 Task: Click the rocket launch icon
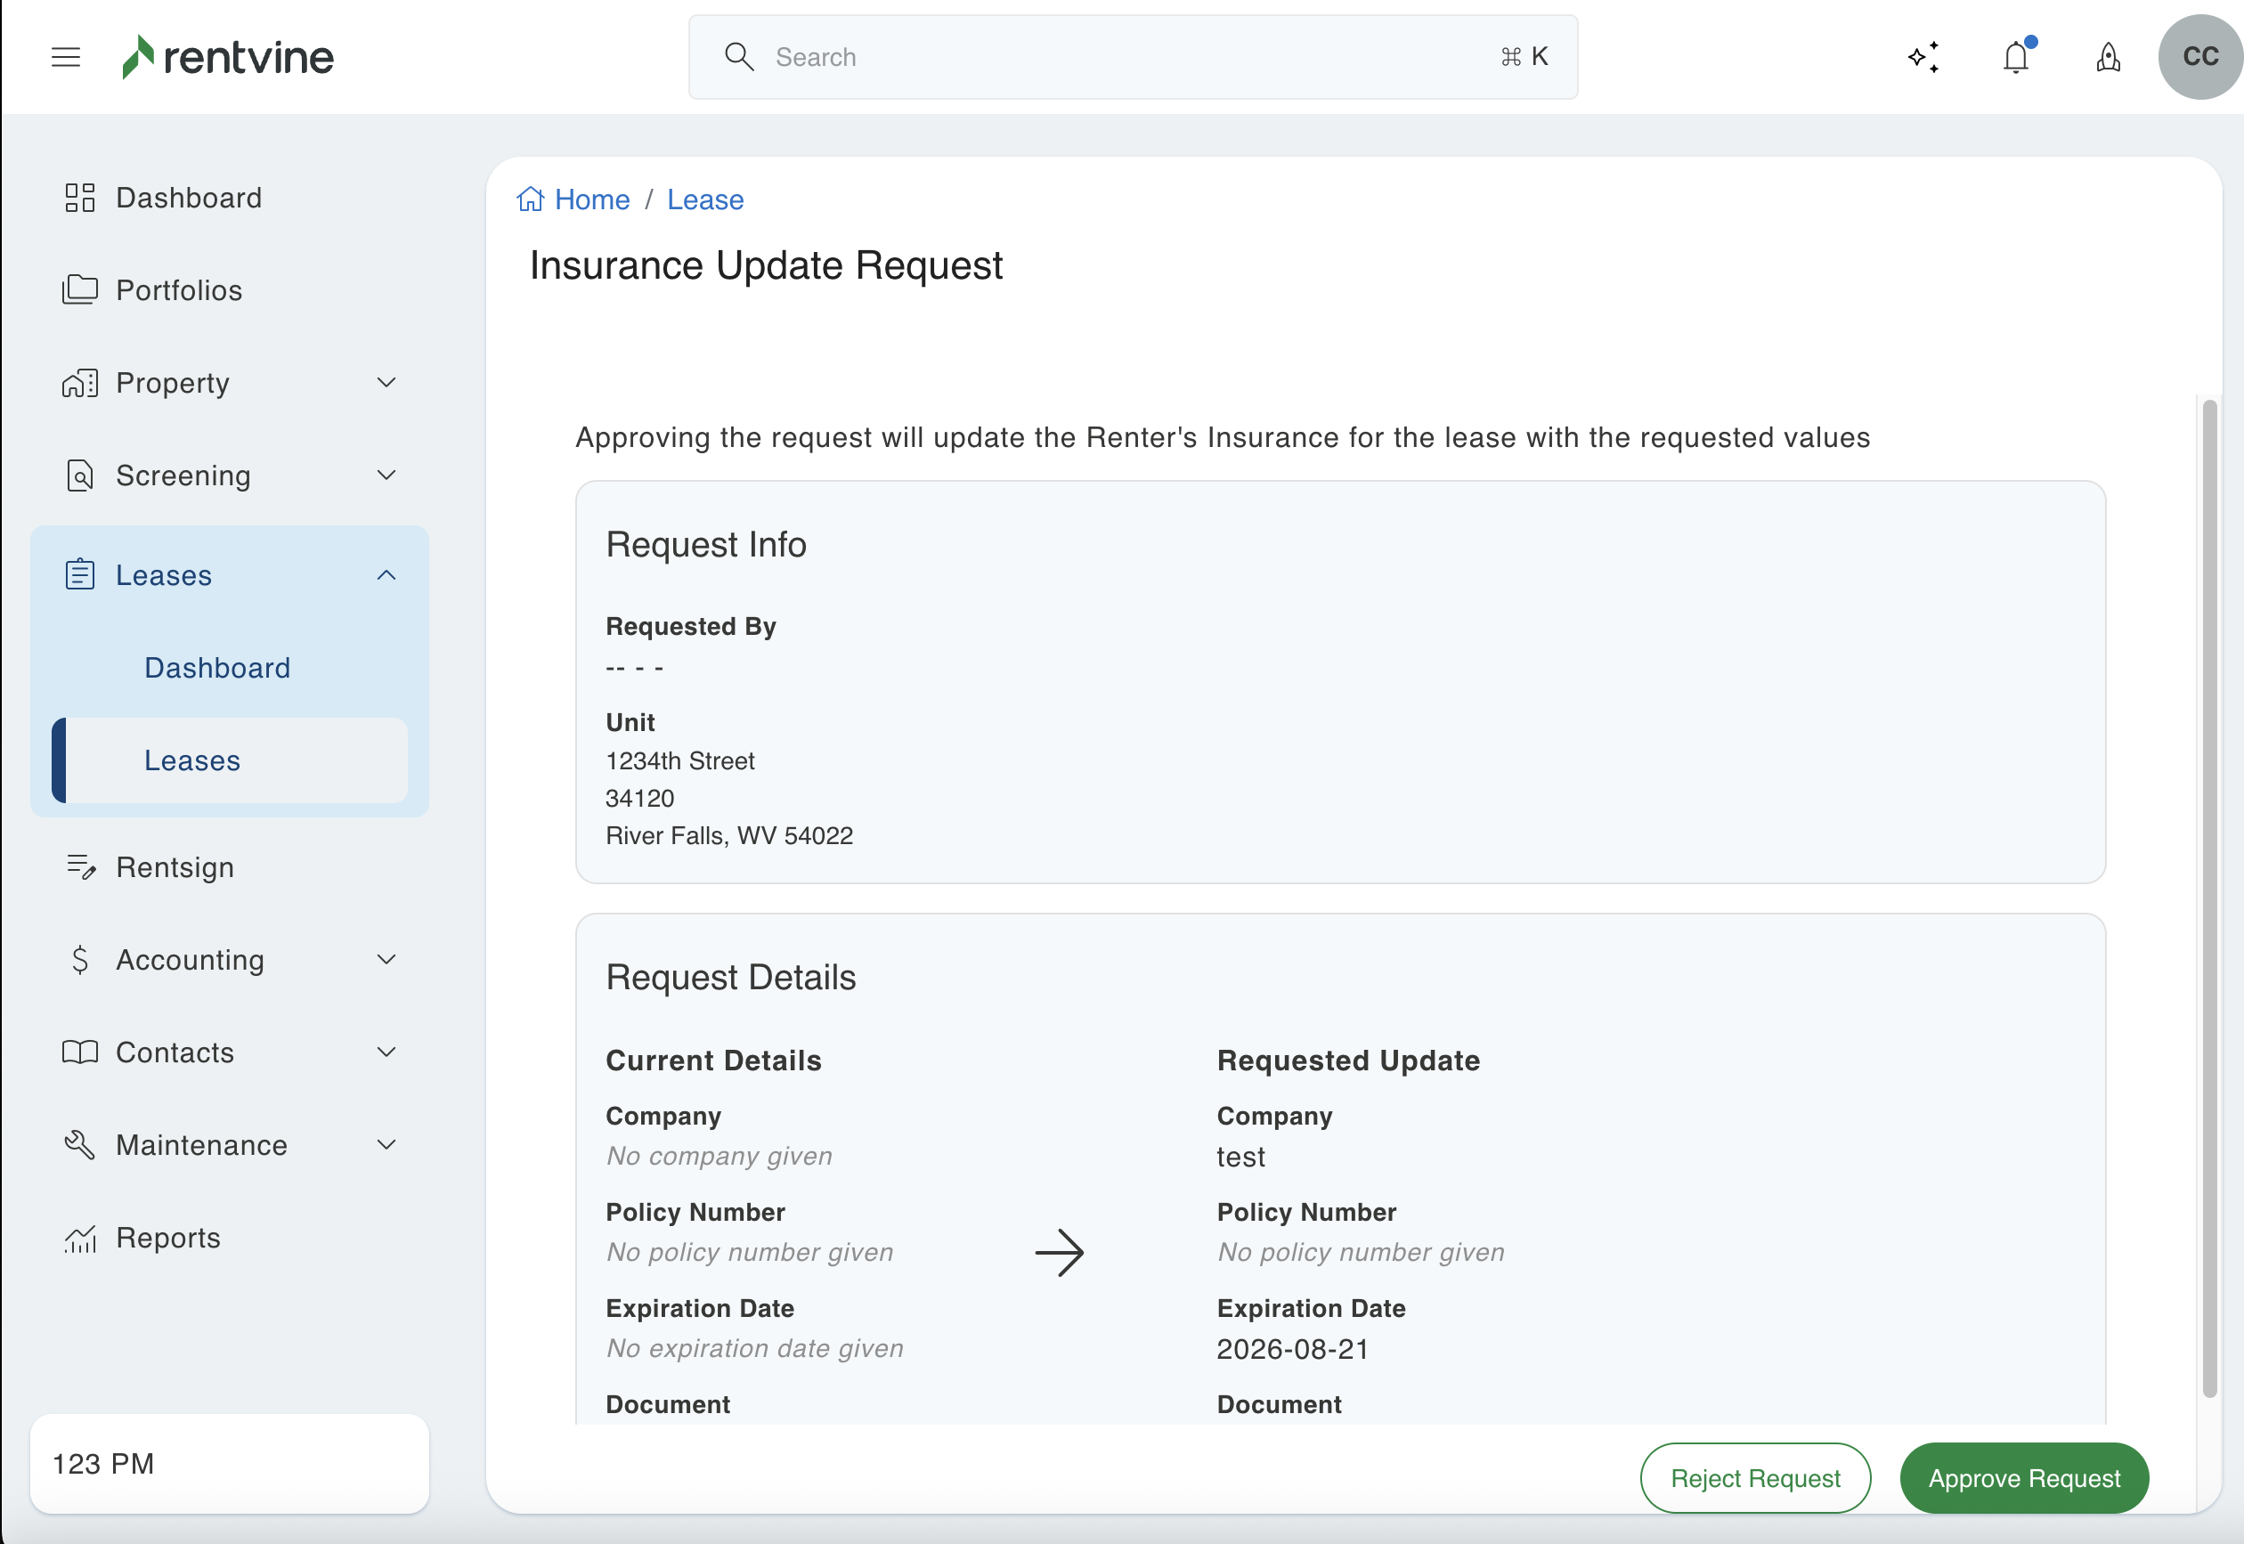pos(2109,57)
